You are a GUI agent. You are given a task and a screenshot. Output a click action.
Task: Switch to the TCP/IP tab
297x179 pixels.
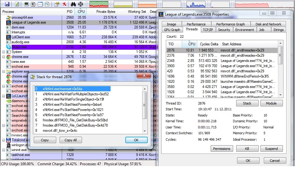208,30
